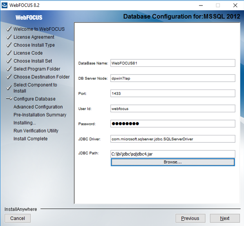This screenshot has height=226, width=244.
Task: Cancel the installation
Action: (x=18, y=218)
